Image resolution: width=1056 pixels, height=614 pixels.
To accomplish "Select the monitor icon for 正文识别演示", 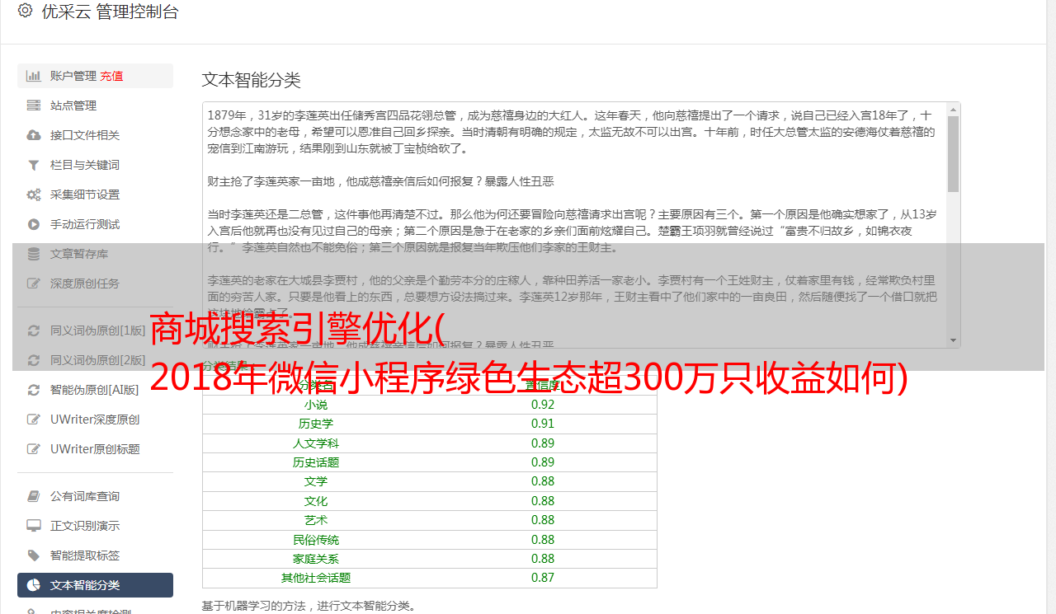I will click(34, 526).
